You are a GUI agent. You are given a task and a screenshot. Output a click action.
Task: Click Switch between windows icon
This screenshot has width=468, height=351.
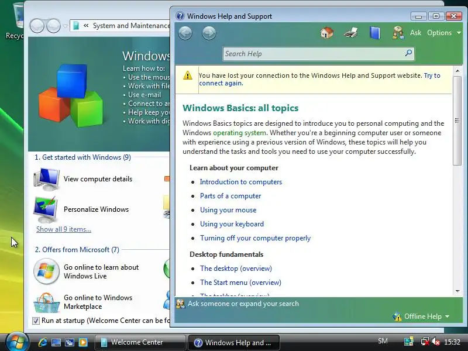tap(70, 342)
